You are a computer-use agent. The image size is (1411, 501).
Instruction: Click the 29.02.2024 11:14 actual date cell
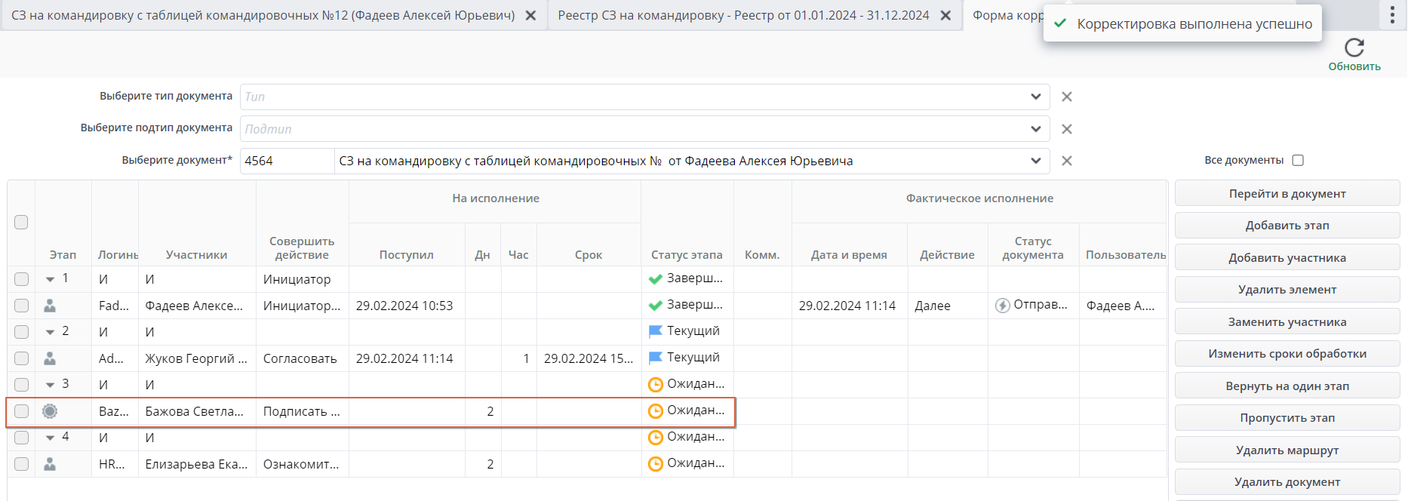tap(850, 306)
